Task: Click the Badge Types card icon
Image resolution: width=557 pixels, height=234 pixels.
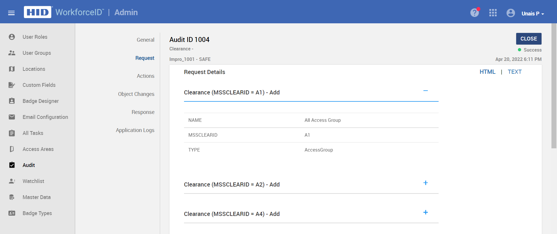Action: coord(12,213)
